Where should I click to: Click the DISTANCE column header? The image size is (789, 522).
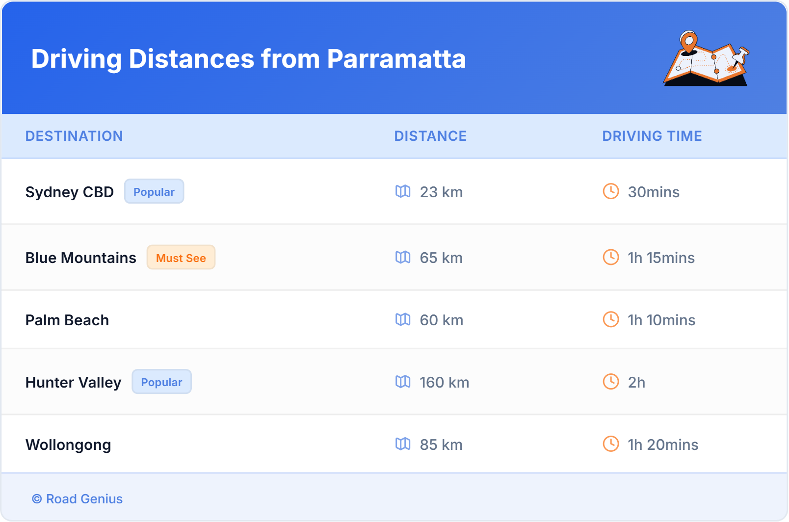pos(430,136)
